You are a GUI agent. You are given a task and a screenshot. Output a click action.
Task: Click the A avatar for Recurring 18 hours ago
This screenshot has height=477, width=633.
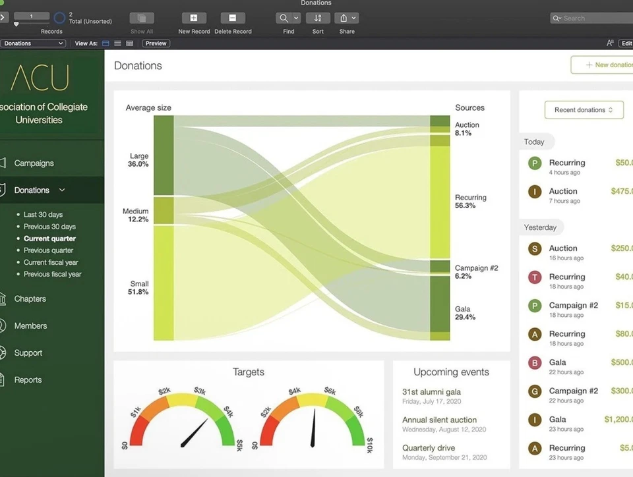(x=535, y=334)
